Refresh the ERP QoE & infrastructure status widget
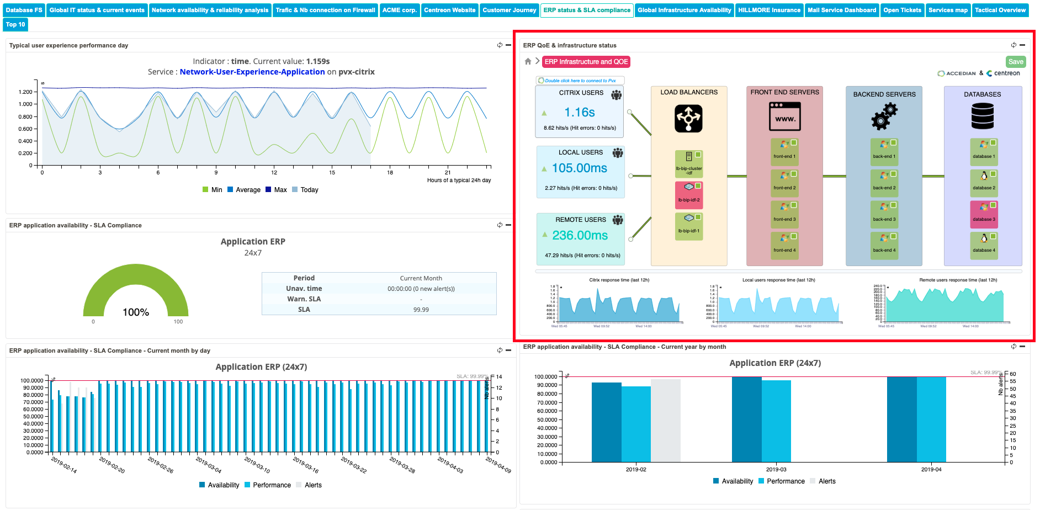Image resolution: width=1040 pixels, height=510 pixels. 1014,45
